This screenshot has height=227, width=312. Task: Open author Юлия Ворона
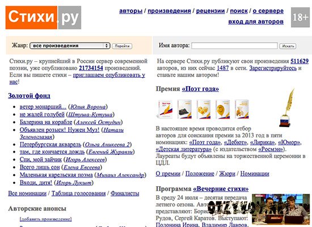click(88, 107)
